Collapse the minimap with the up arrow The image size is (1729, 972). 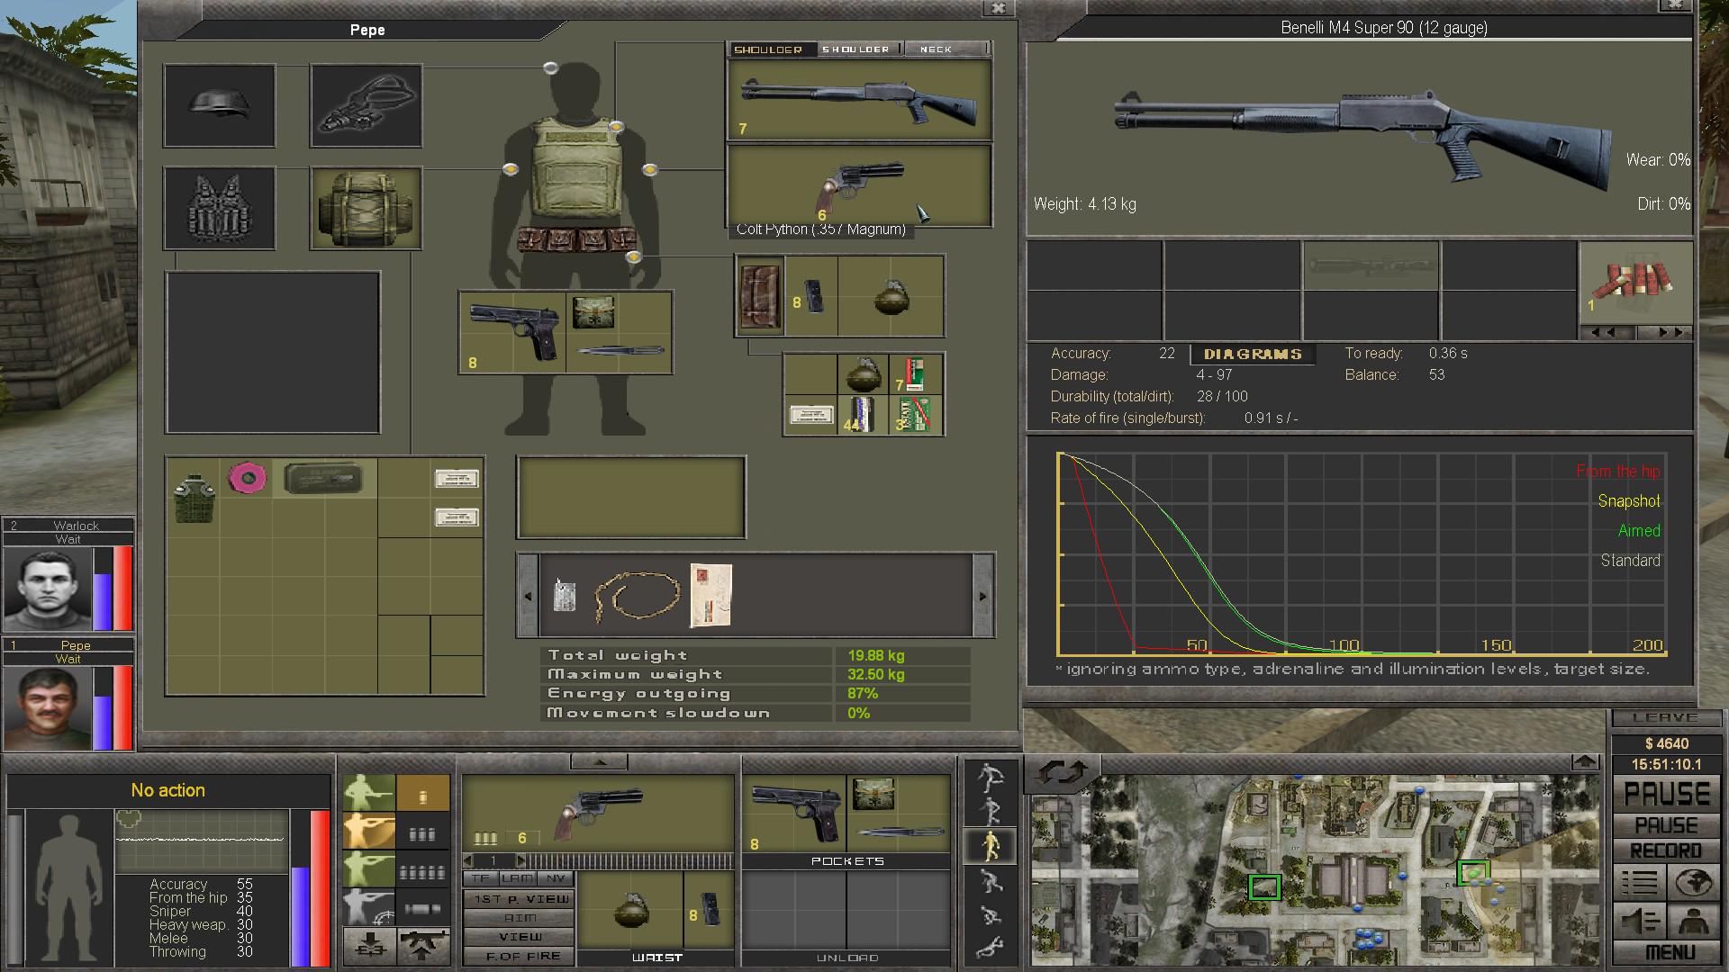click(1585, 761)
